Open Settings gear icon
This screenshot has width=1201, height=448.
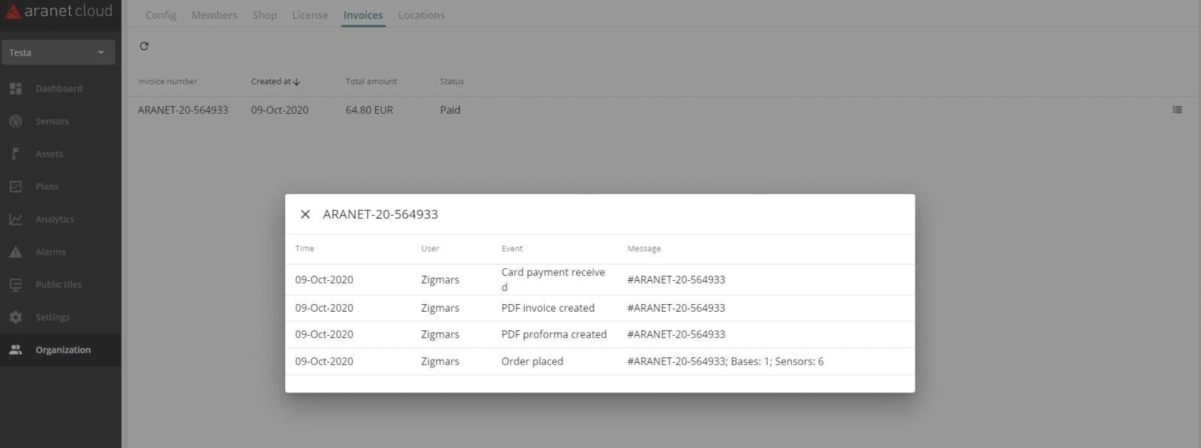point(16,318)
